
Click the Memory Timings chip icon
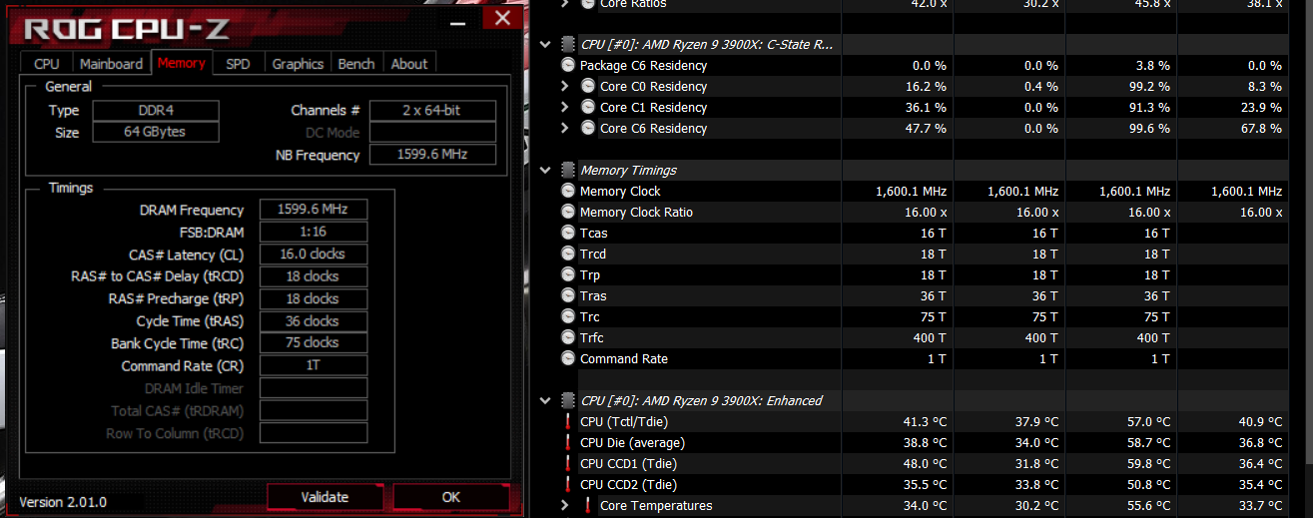568,170
